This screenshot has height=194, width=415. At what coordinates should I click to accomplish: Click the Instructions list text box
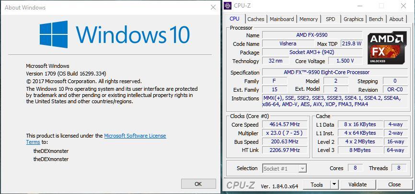coord(335,101)
